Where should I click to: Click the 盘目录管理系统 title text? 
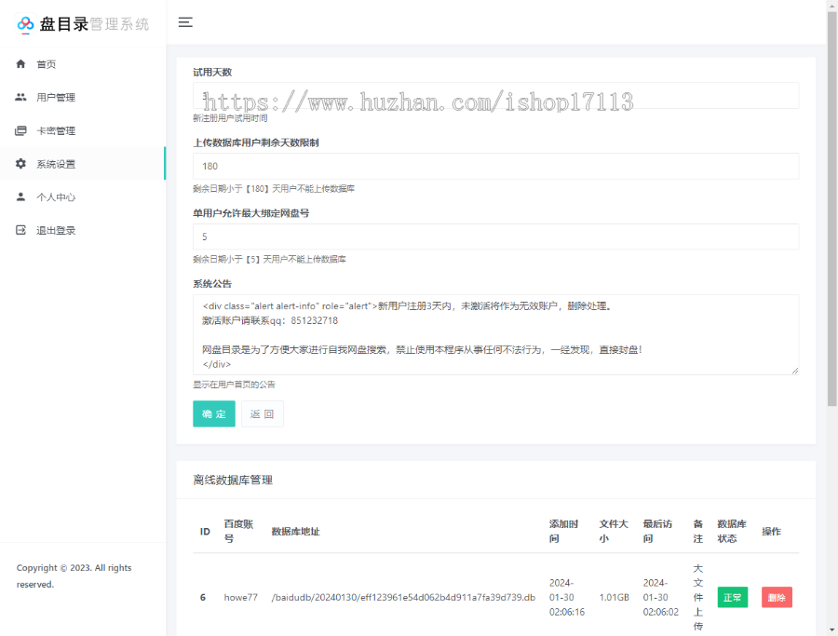pyautogui.click(x=94, y=24)
